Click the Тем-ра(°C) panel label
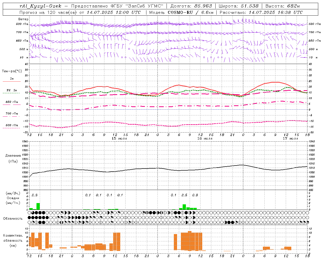 12,71
